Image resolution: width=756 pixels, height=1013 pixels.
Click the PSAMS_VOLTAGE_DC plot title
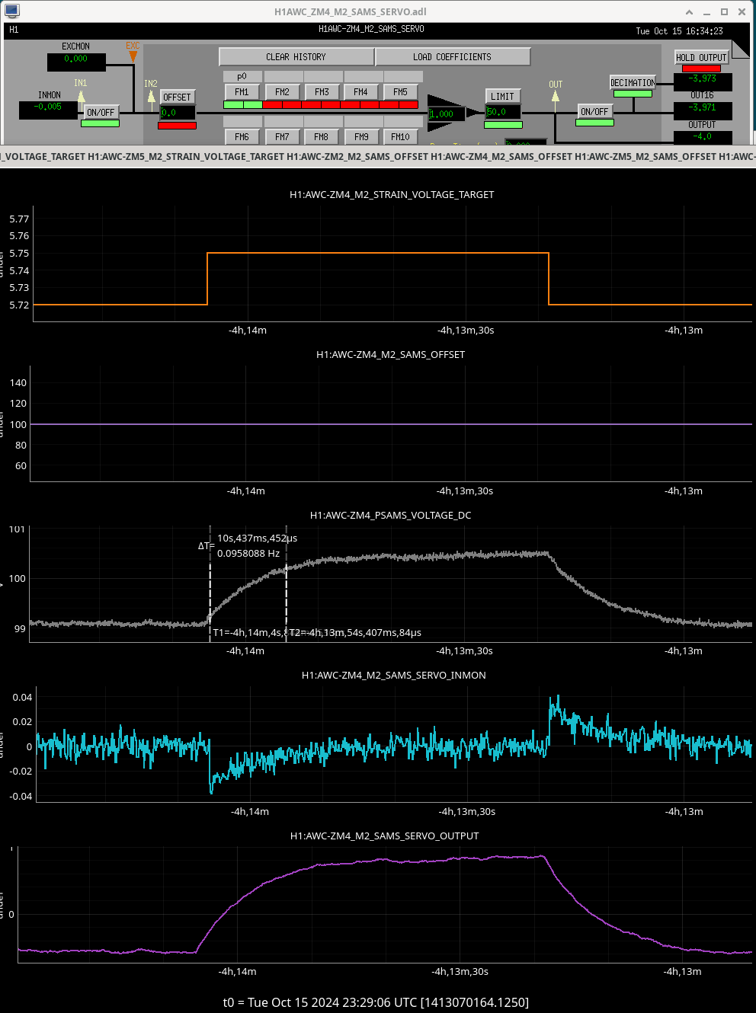pos(390,515)
